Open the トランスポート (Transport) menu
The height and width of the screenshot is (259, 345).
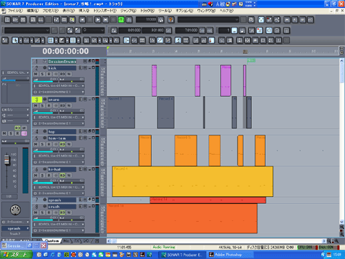pos(105,11)
